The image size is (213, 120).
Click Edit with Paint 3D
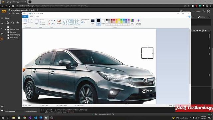pyautogui.click(x=138, y=22)
